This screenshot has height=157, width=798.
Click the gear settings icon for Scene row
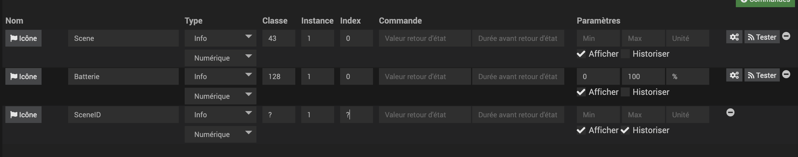[x=734, y=37]
